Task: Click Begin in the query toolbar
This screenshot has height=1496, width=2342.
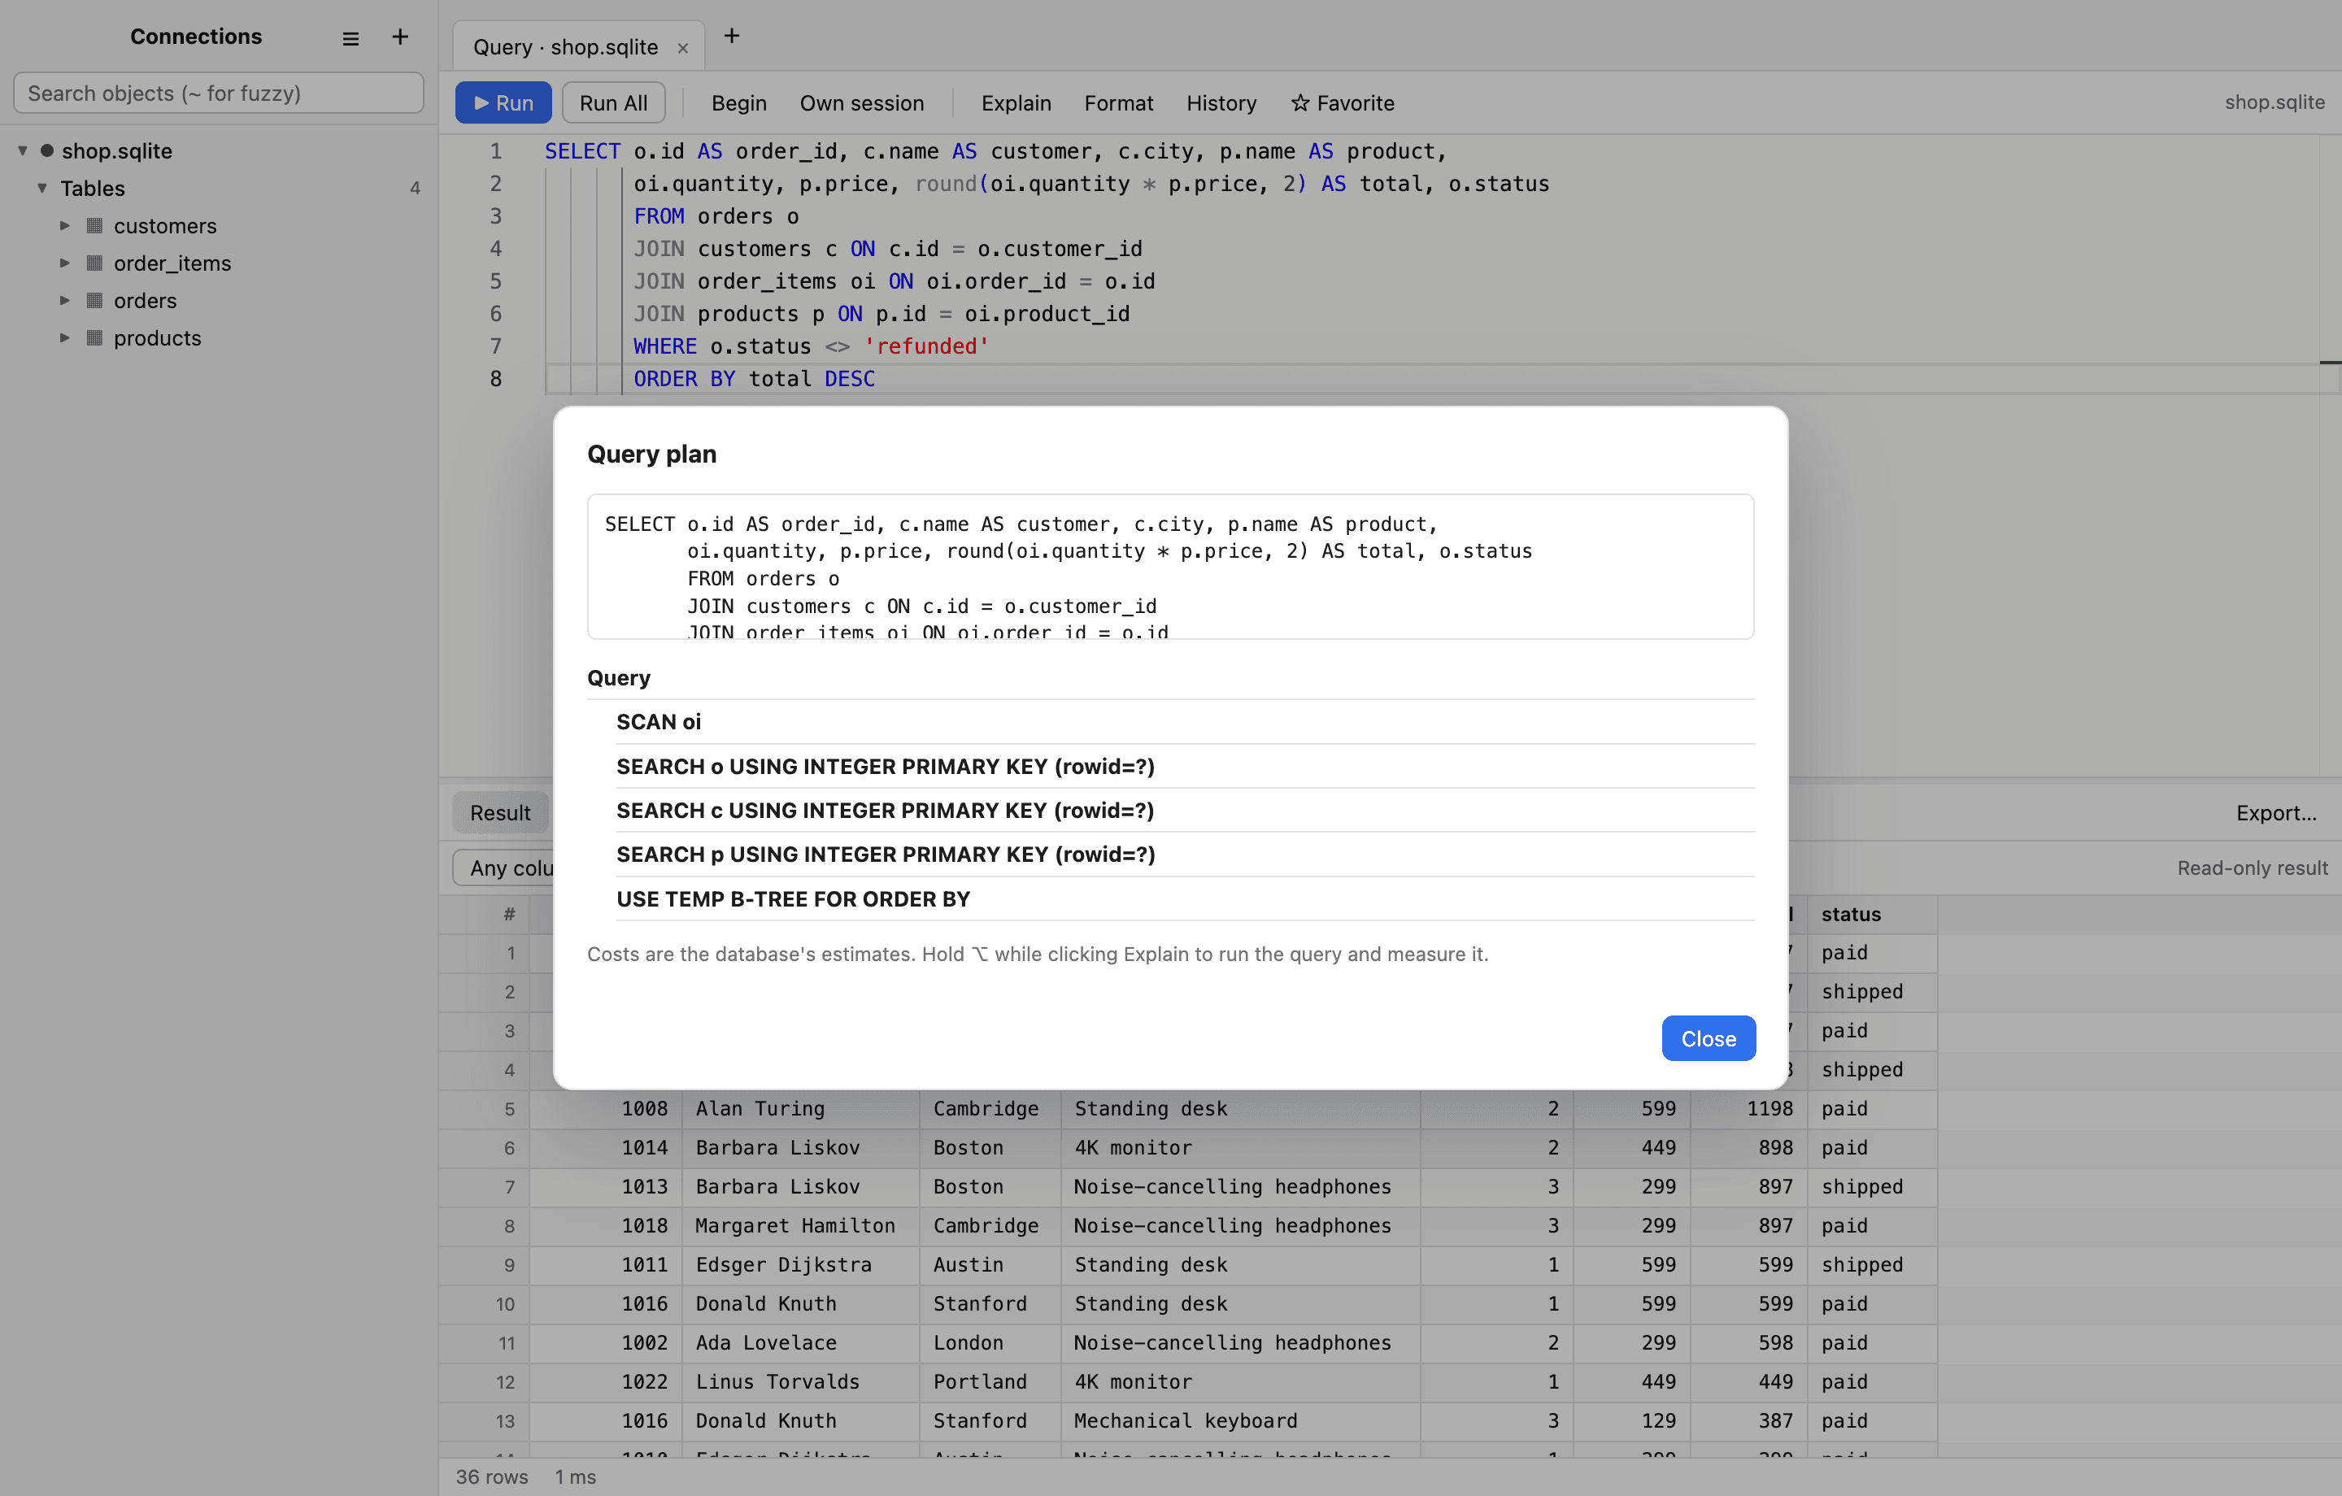Action: (738, 103)
